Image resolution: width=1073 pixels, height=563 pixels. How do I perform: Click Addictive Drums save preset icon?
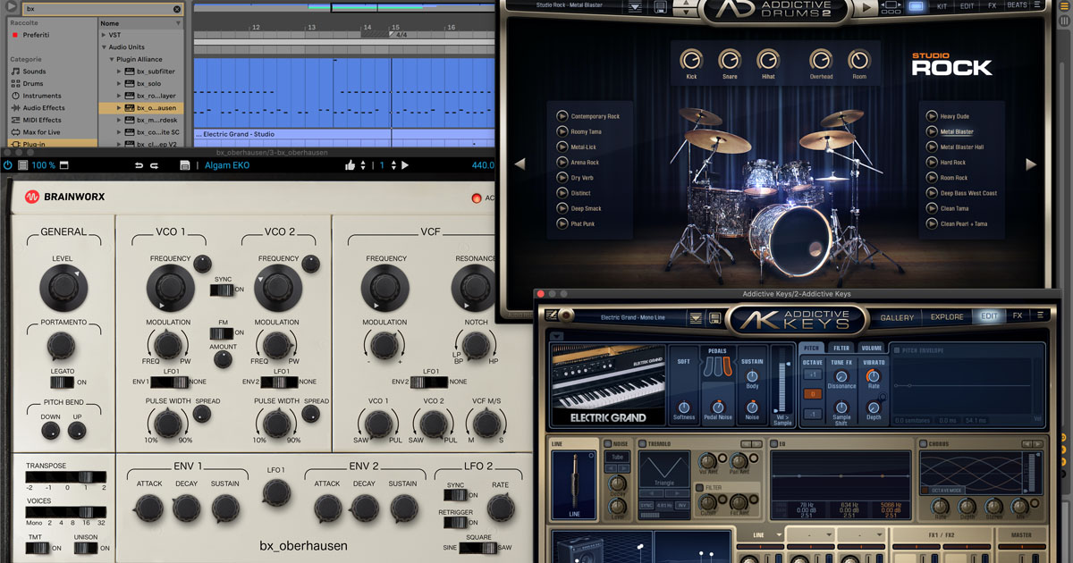pyautogui.click(x=660, y=6)
